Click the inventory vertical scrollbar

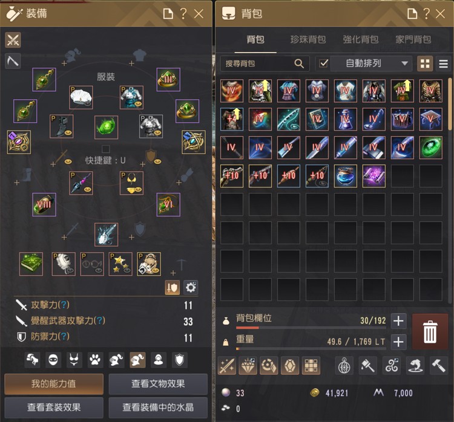tap(450, 104)
